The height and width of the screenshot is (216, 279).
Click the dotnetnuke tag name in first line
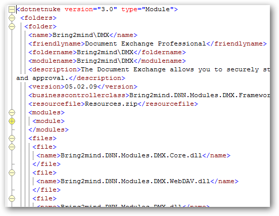pyautogui.click(x=40, y=9)
